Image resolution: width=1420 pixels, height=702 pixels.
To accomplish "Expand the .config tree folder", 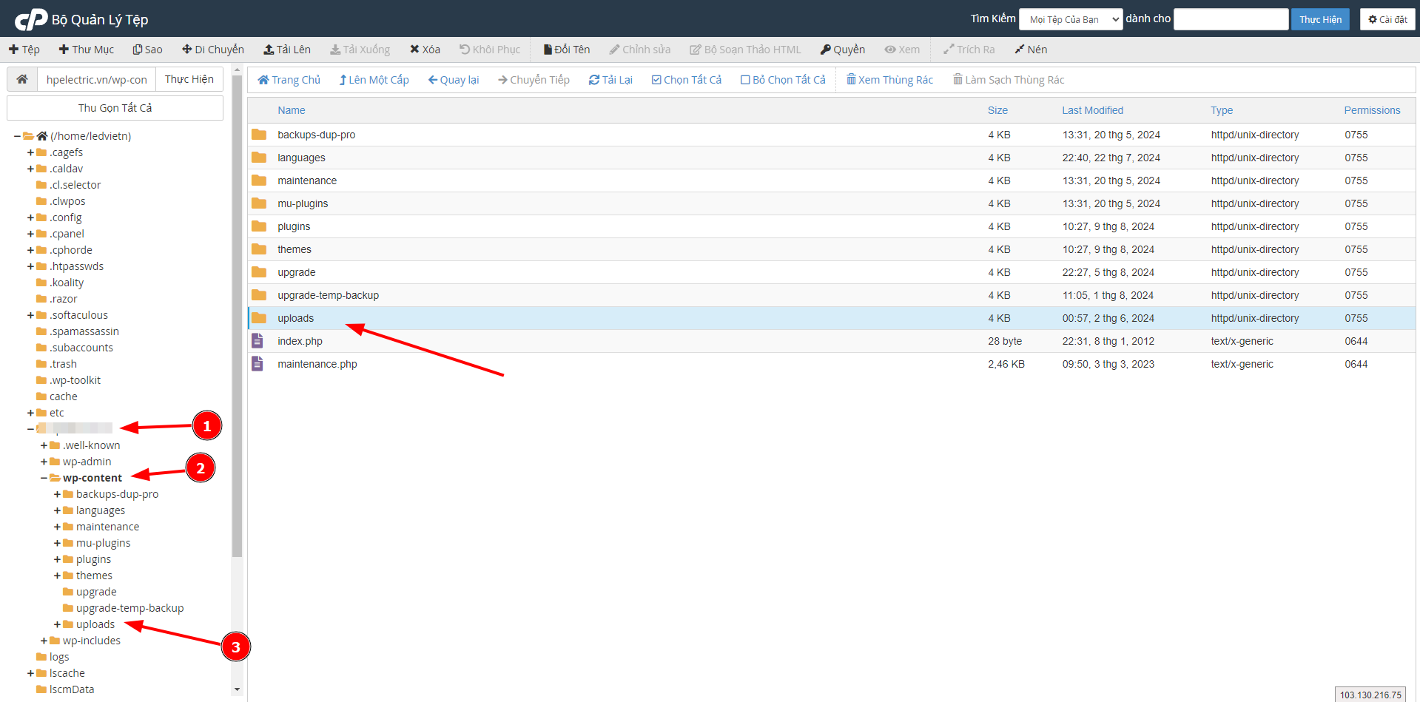I will [x=30, y=217].
